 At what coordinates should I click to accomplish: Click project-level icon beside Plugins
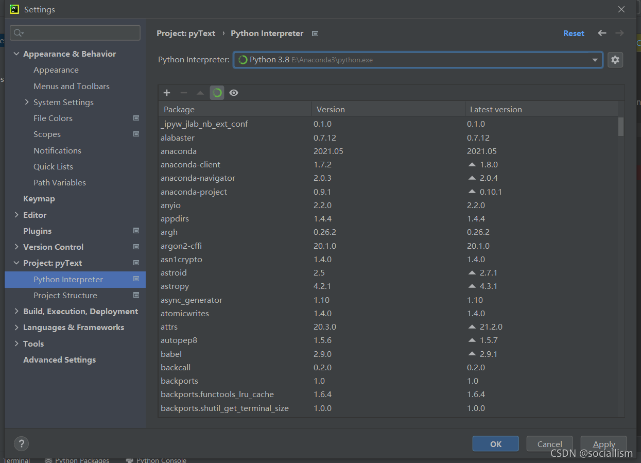pyautogui.click(x=136, y=231)
